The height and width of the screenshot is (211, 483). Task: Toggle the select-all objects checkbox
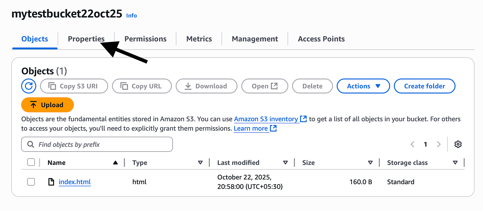31,162
